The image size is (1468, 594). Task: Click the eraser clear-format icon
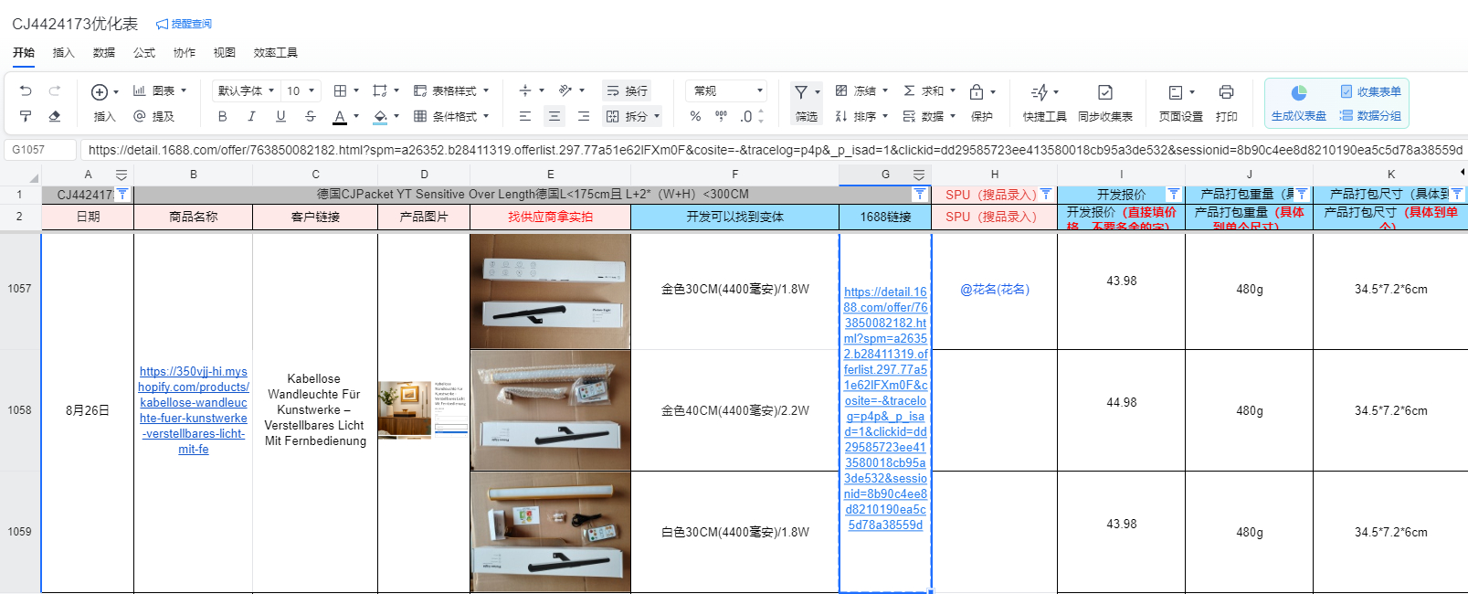[55, 116]
